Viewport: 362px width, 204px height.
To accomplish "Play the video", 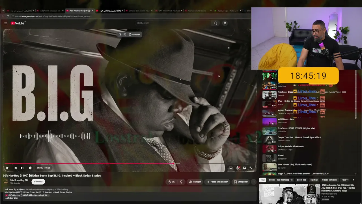I will [7, 168].
